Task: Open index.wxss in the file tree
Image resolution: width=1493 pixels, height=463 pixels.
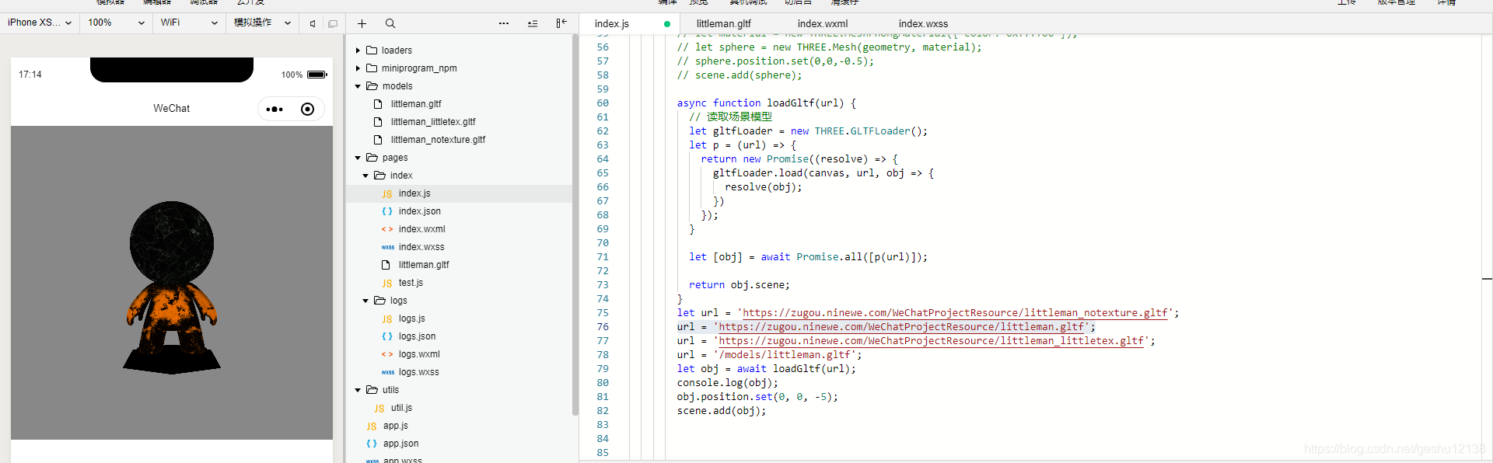Action: tap(421, 247)
